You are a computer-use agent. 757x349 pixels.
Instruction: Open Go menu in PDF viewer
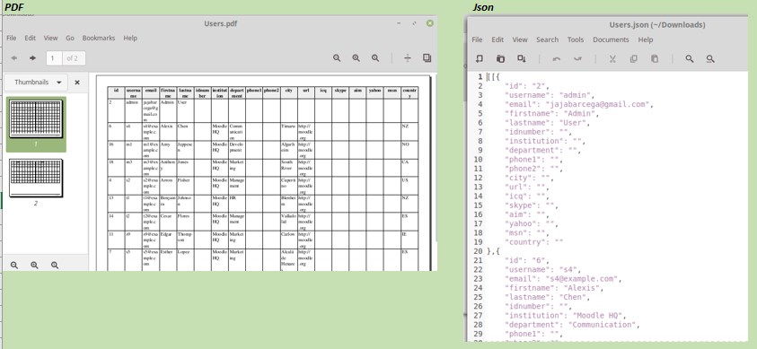click(x=70, y=38)
